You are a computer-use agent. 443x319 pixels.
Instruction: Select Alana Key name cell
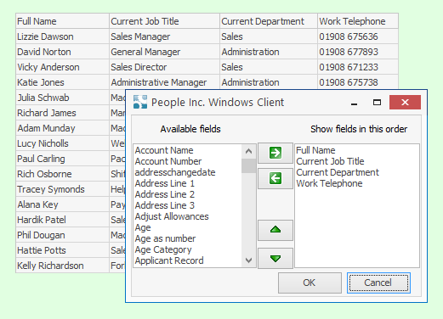[x=62, y=204]
